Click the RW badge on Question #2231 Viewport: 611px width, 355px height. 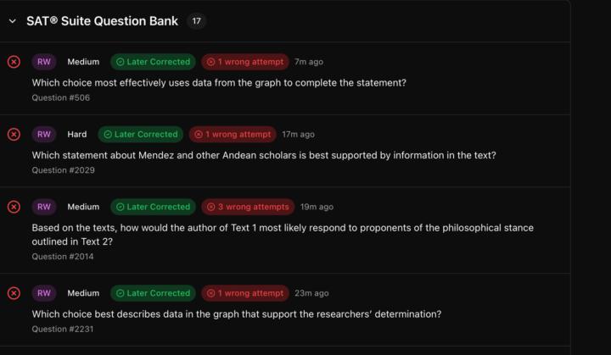[44, 293]
